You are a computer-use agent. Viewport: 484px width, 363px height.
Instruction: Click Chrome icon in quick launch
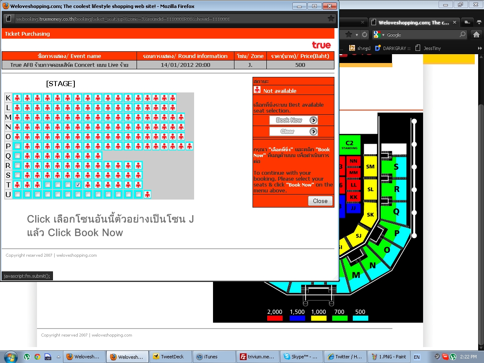click(37, 357)
